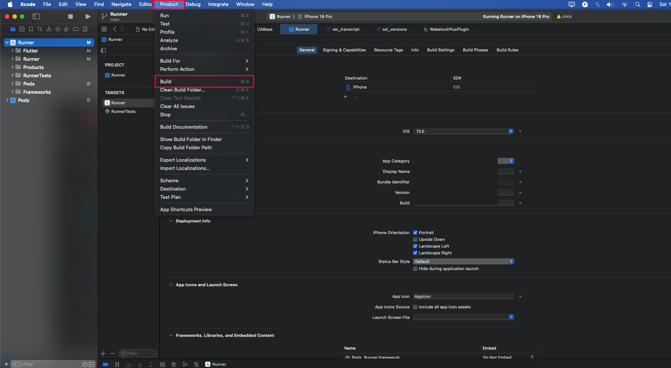The height and width of the screenshot is (368, 671).
Task: Choose Build from the Product menu
Action: [x=166, y=81]
